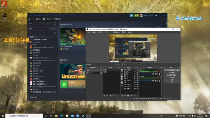The height and width of the screenshot is (118, 210).
Task: Toggle visibility of the 视频采集设备 source
Action: click(135, 70)
